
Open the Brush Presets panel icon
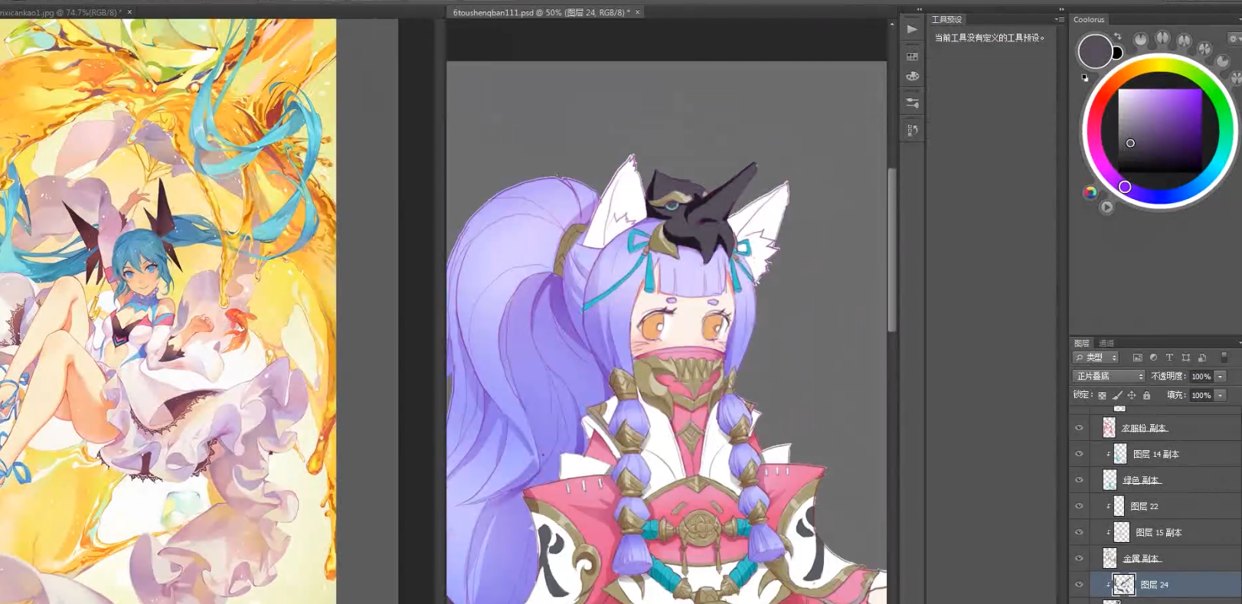tap(911, 103)
